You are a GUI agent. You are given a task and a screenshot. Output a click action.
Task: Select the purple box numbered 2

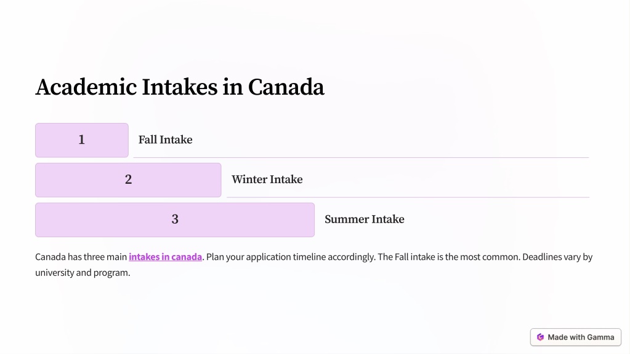click(x=128, y=179)
